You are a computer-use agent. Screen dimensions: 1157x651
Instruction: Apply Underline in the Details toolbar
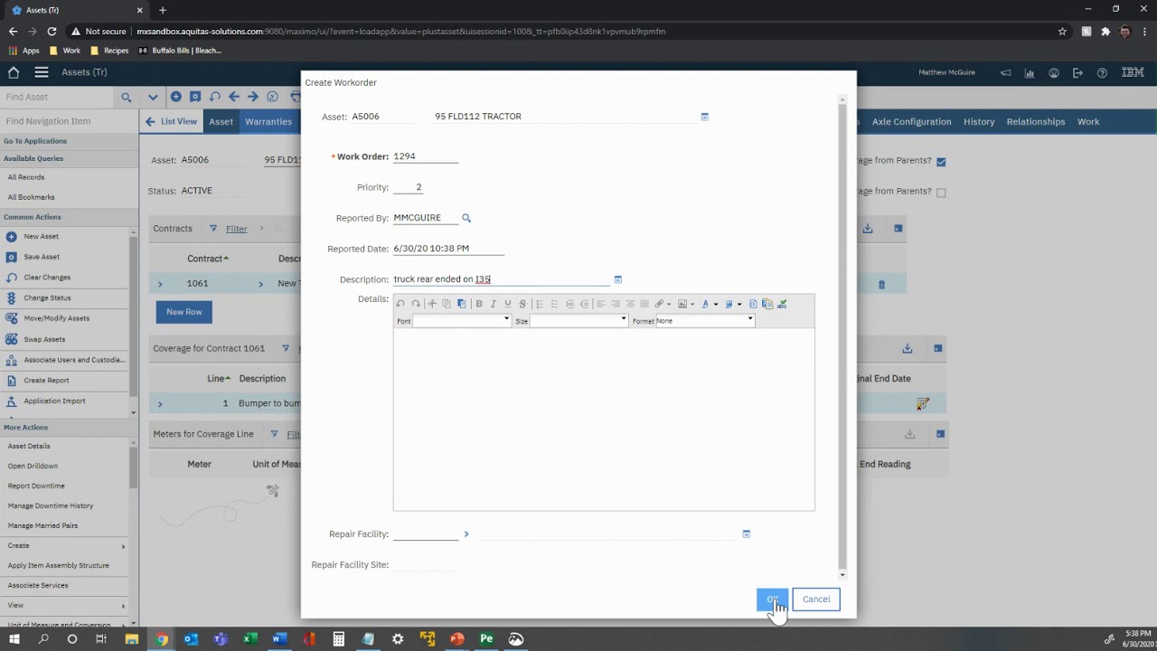(x=508, y=304)
